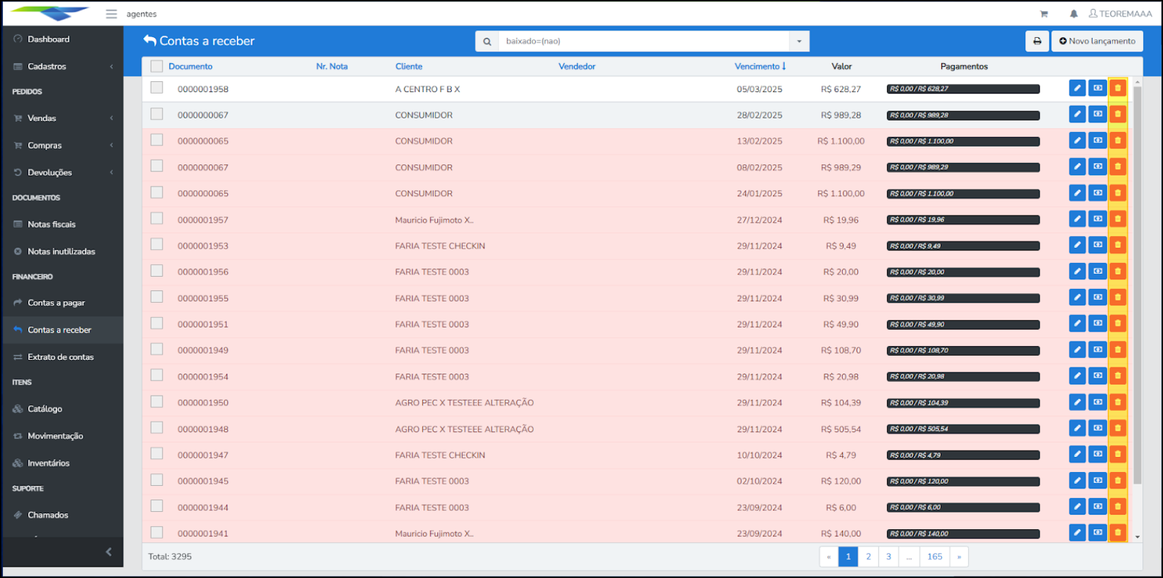Delete the entry for document 0000001951
Viewport: 1163px width, 578px height.
pos(1118,323)
